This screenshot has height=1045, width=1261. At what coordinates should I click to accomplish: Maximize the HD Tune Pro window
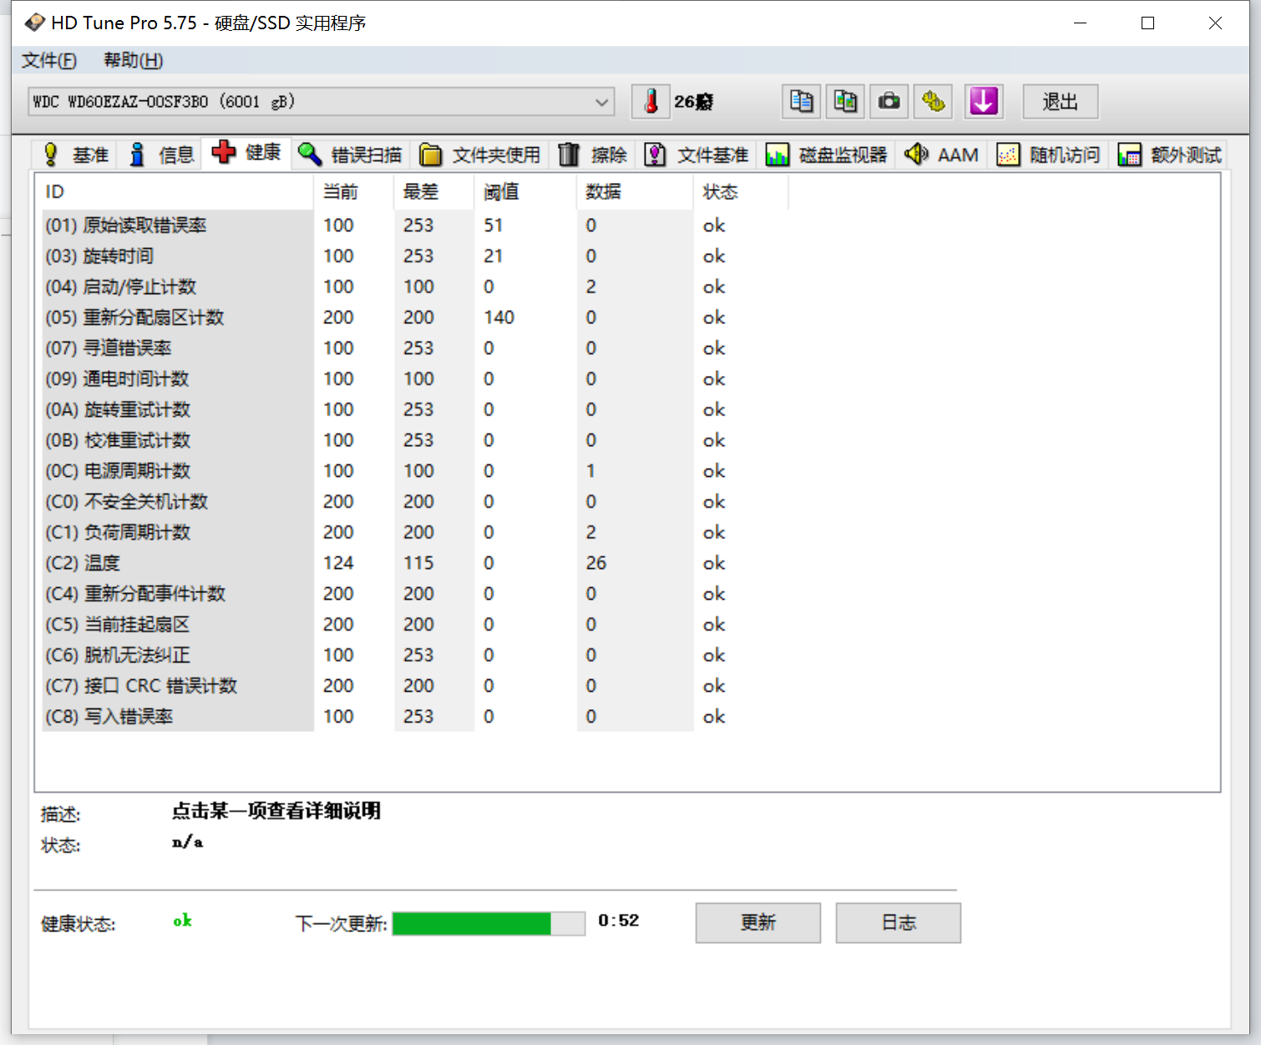click(x=1147, y=23)
